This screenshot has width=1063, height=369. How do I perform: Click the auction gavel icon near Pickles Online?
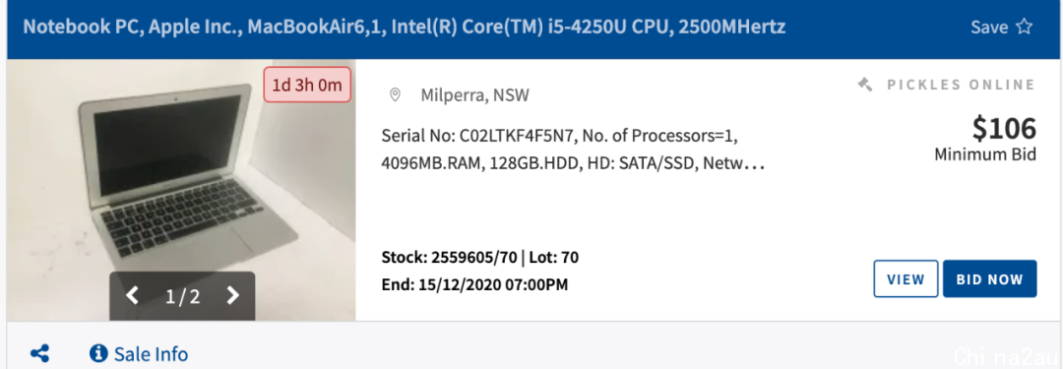tap(864, 85)
